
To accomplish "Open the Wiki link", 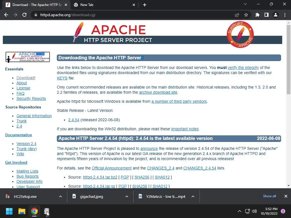I will pos(20,154).
